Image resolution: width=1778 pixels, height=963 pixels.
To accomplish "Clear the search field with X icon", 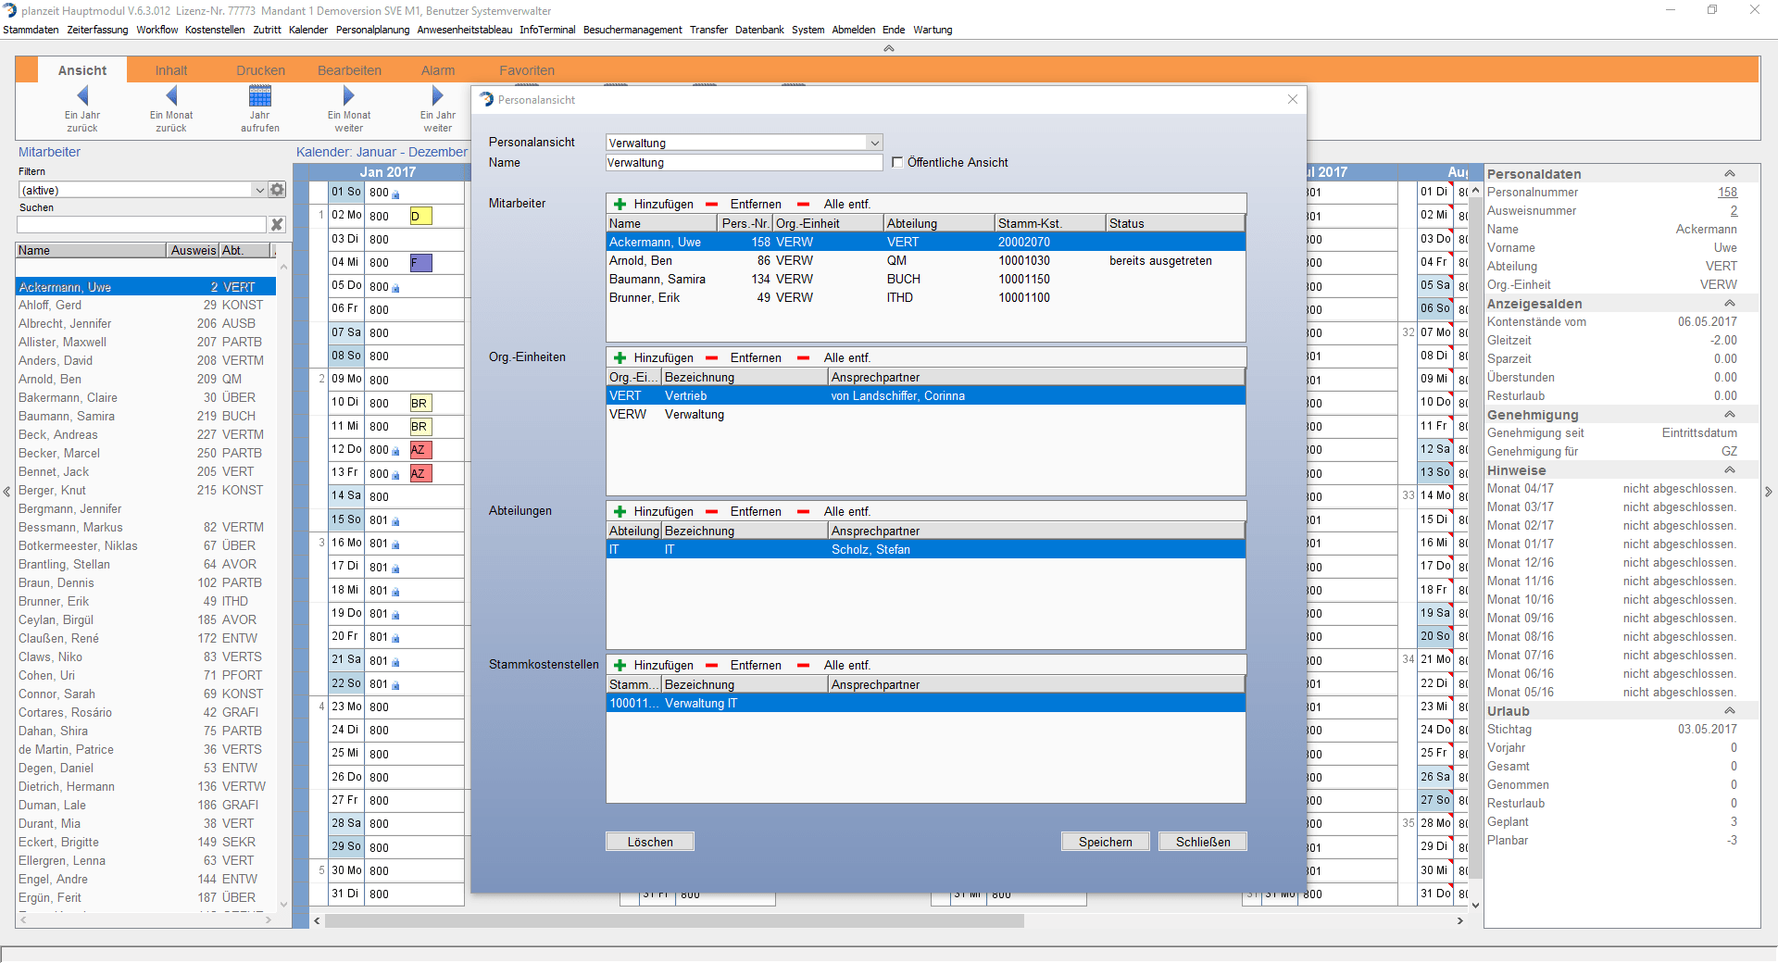I will [277, 225].
